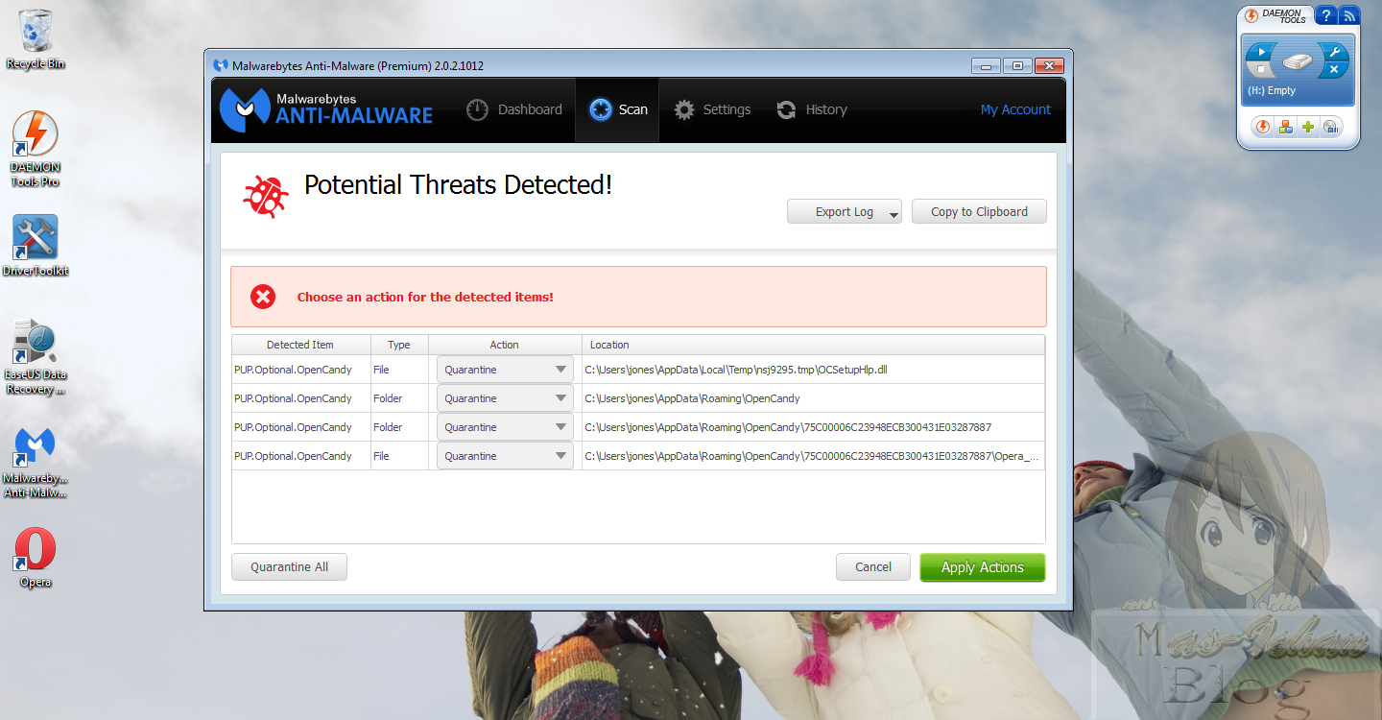Click the colored blocks icon in DAEMON gadget
The height and width of the screenshot is (720, 1382).
tap(1286, 127)
